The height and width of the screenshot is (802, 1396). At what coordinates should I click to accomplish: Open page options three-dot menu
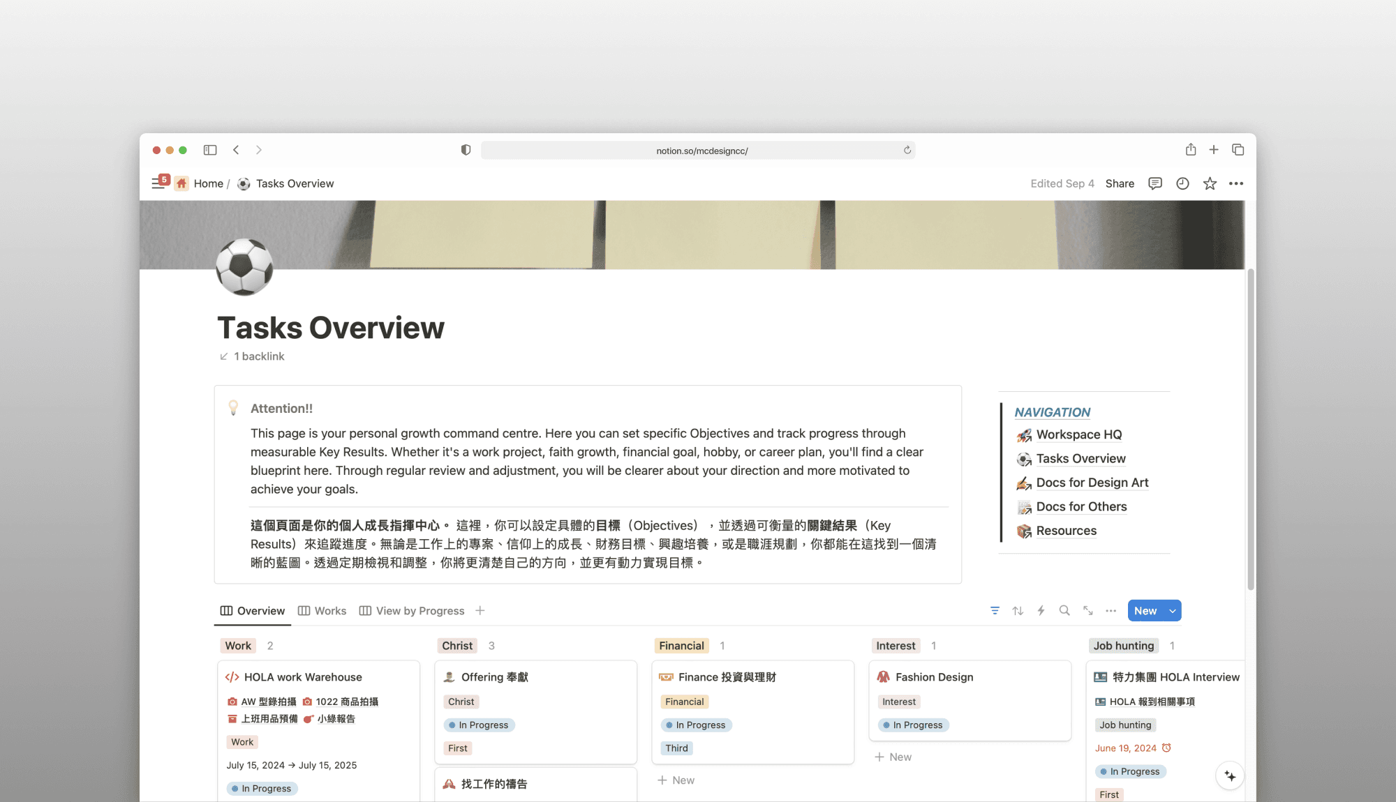(1236, 183)
